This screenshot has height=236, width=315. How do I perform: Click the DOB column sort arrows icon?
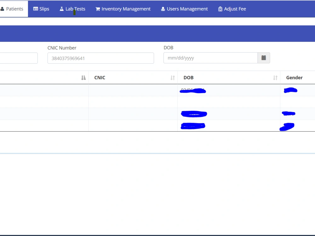[275, 78]
